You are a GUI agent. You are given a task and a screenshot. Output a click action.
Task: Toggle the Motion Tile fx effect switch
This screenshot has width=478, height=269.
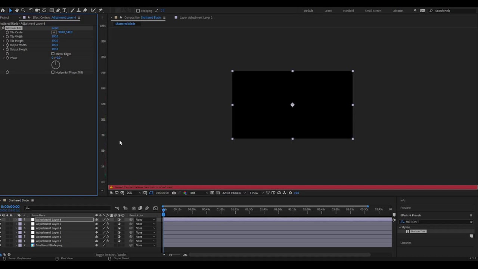pyautogui.click(x=3, y=28)
